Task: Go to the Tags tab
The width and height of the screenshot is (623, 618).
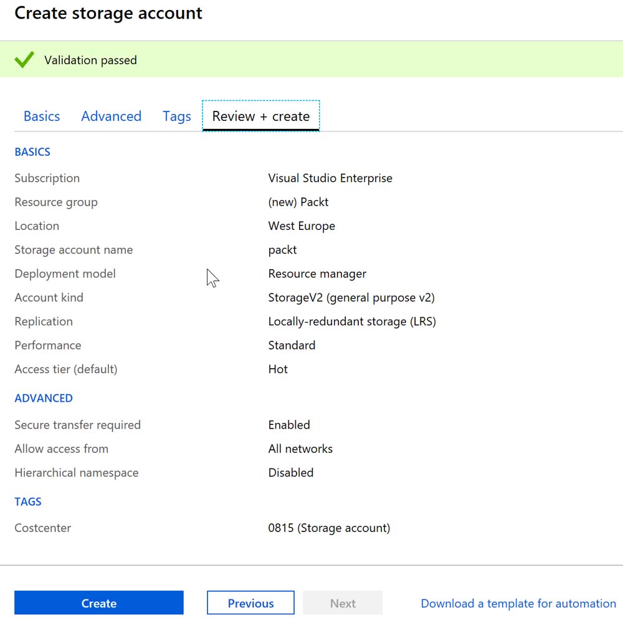Action: click(x=177, y=116)
